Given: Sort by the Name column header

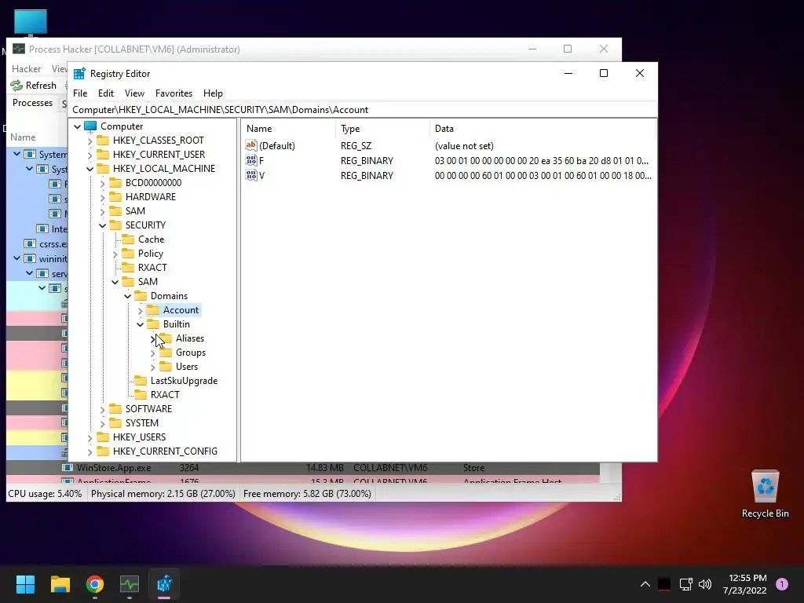Looking at the screenshot, I should point(288,129).
